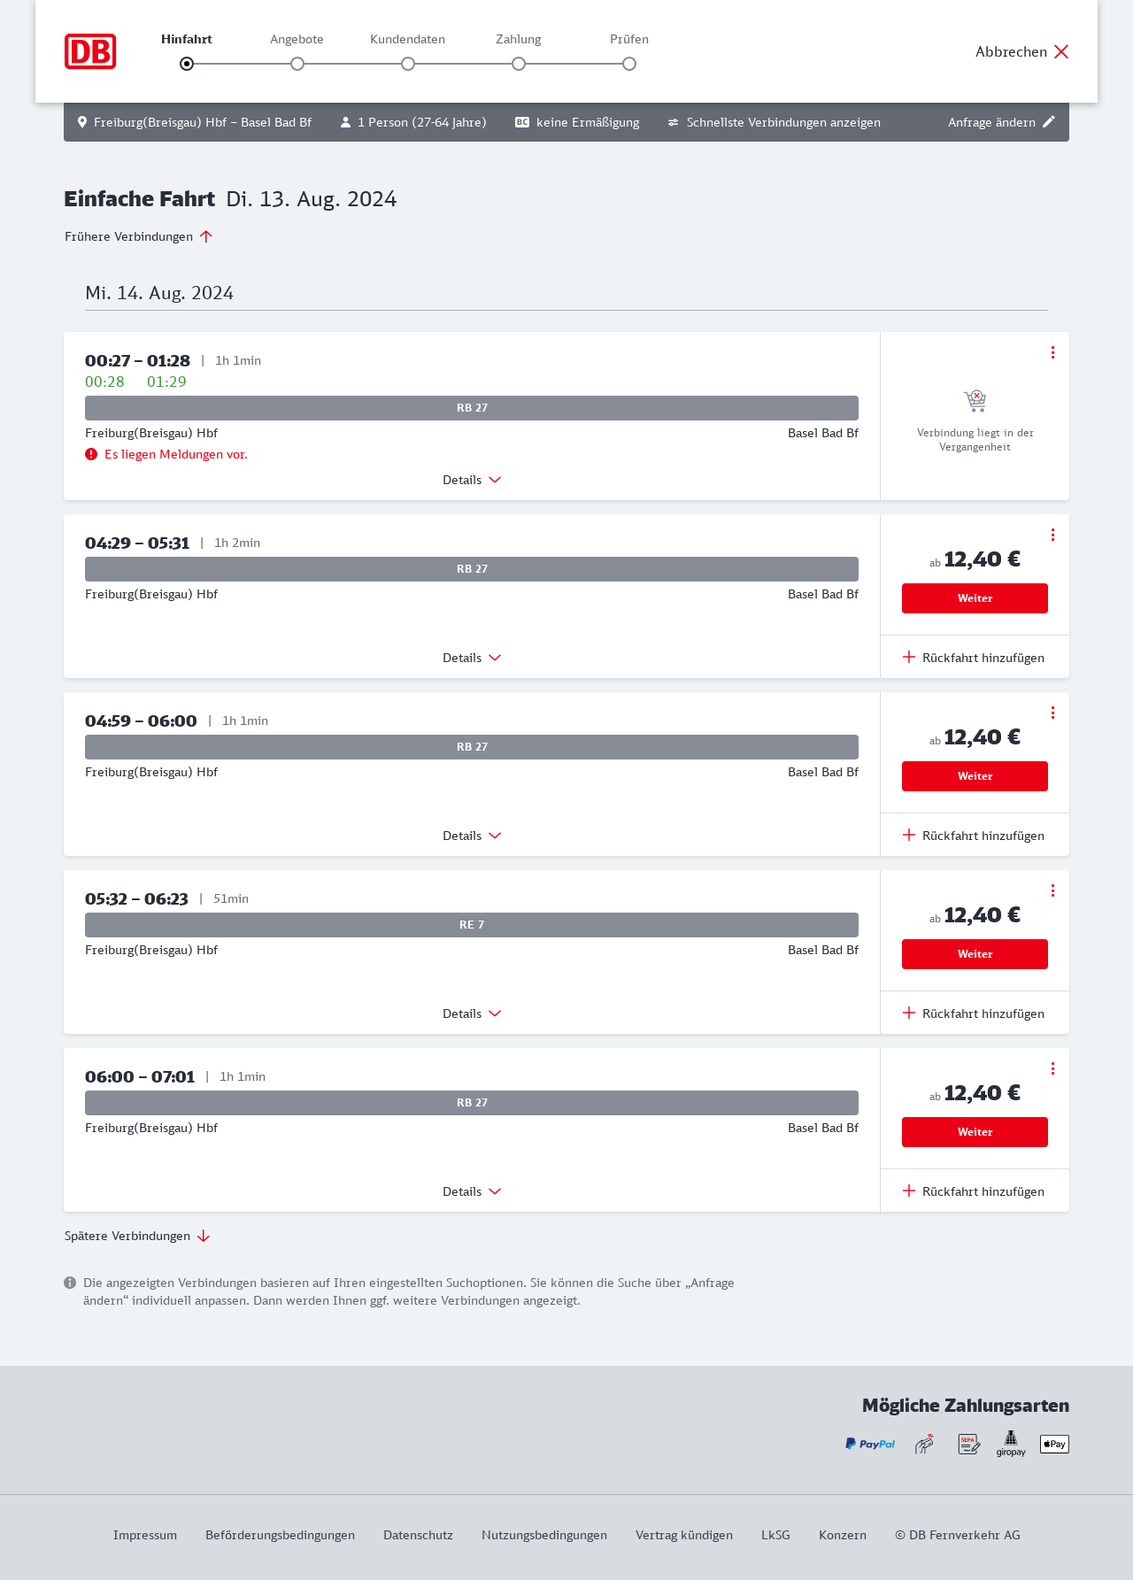The image size is (1133, 1580).
Task: Click the Apple Pay payment icon
Action: pyautogui.click(x=1054, y=1444)
